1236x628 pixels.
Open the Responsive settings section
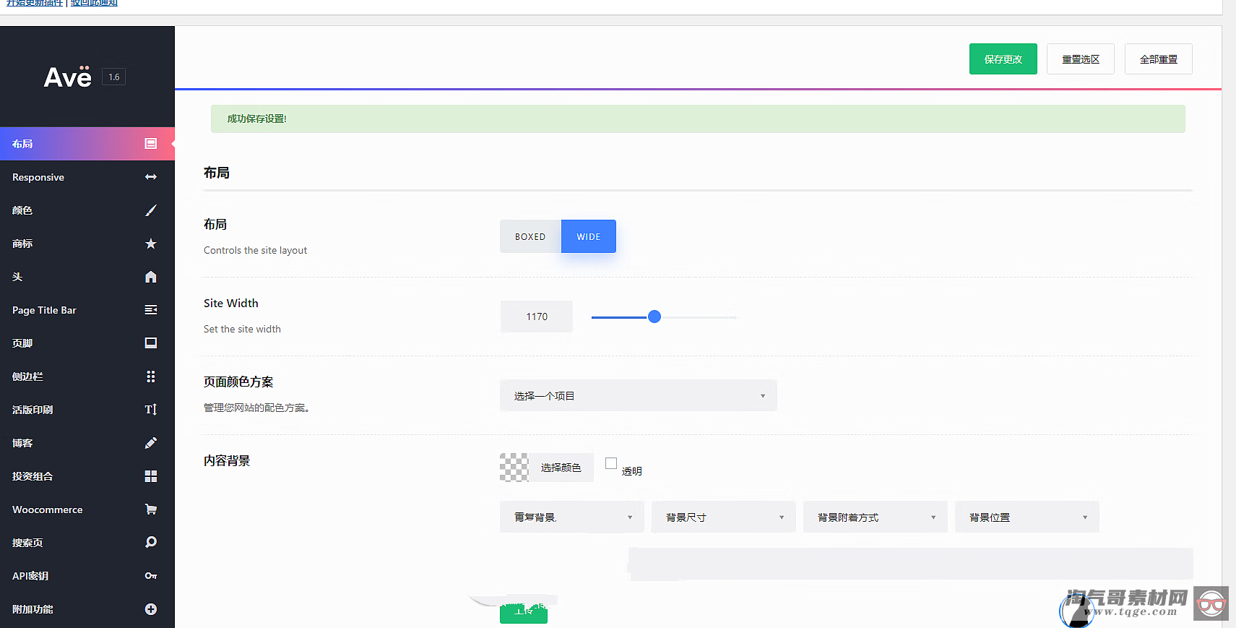[87, 177]
